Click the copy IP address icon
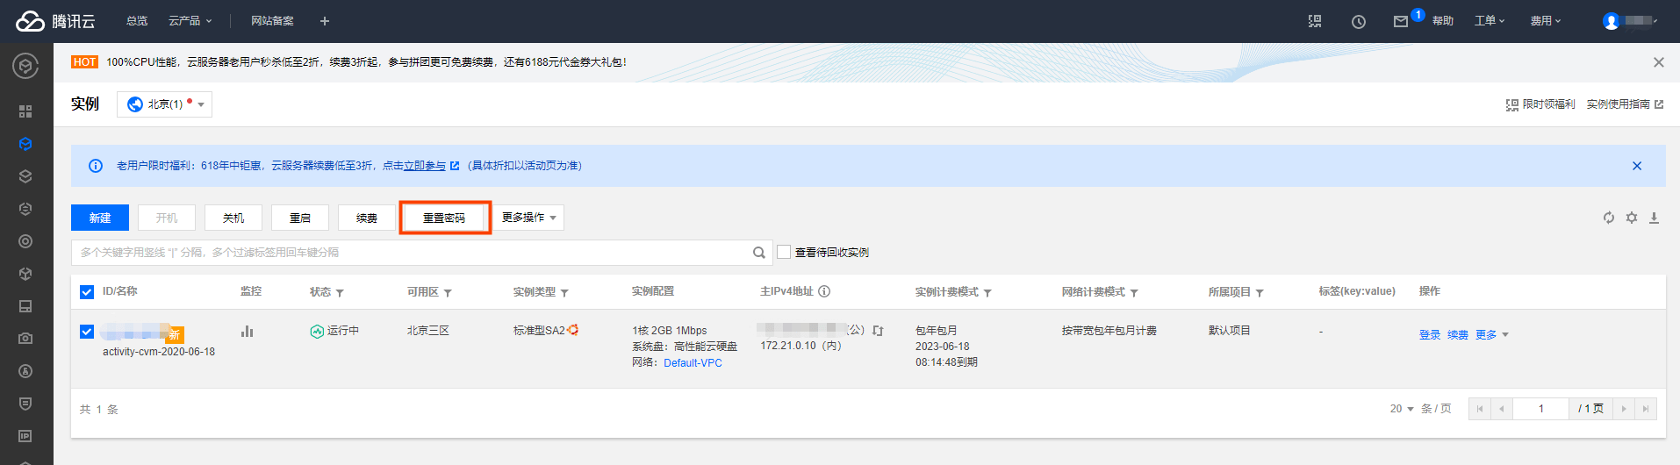This screenshot has height=465, width=1680. click(x=878, y=331)
